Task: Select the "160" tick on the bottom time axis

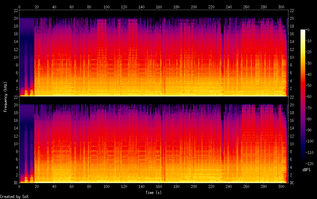Action: tap(159, 187)
